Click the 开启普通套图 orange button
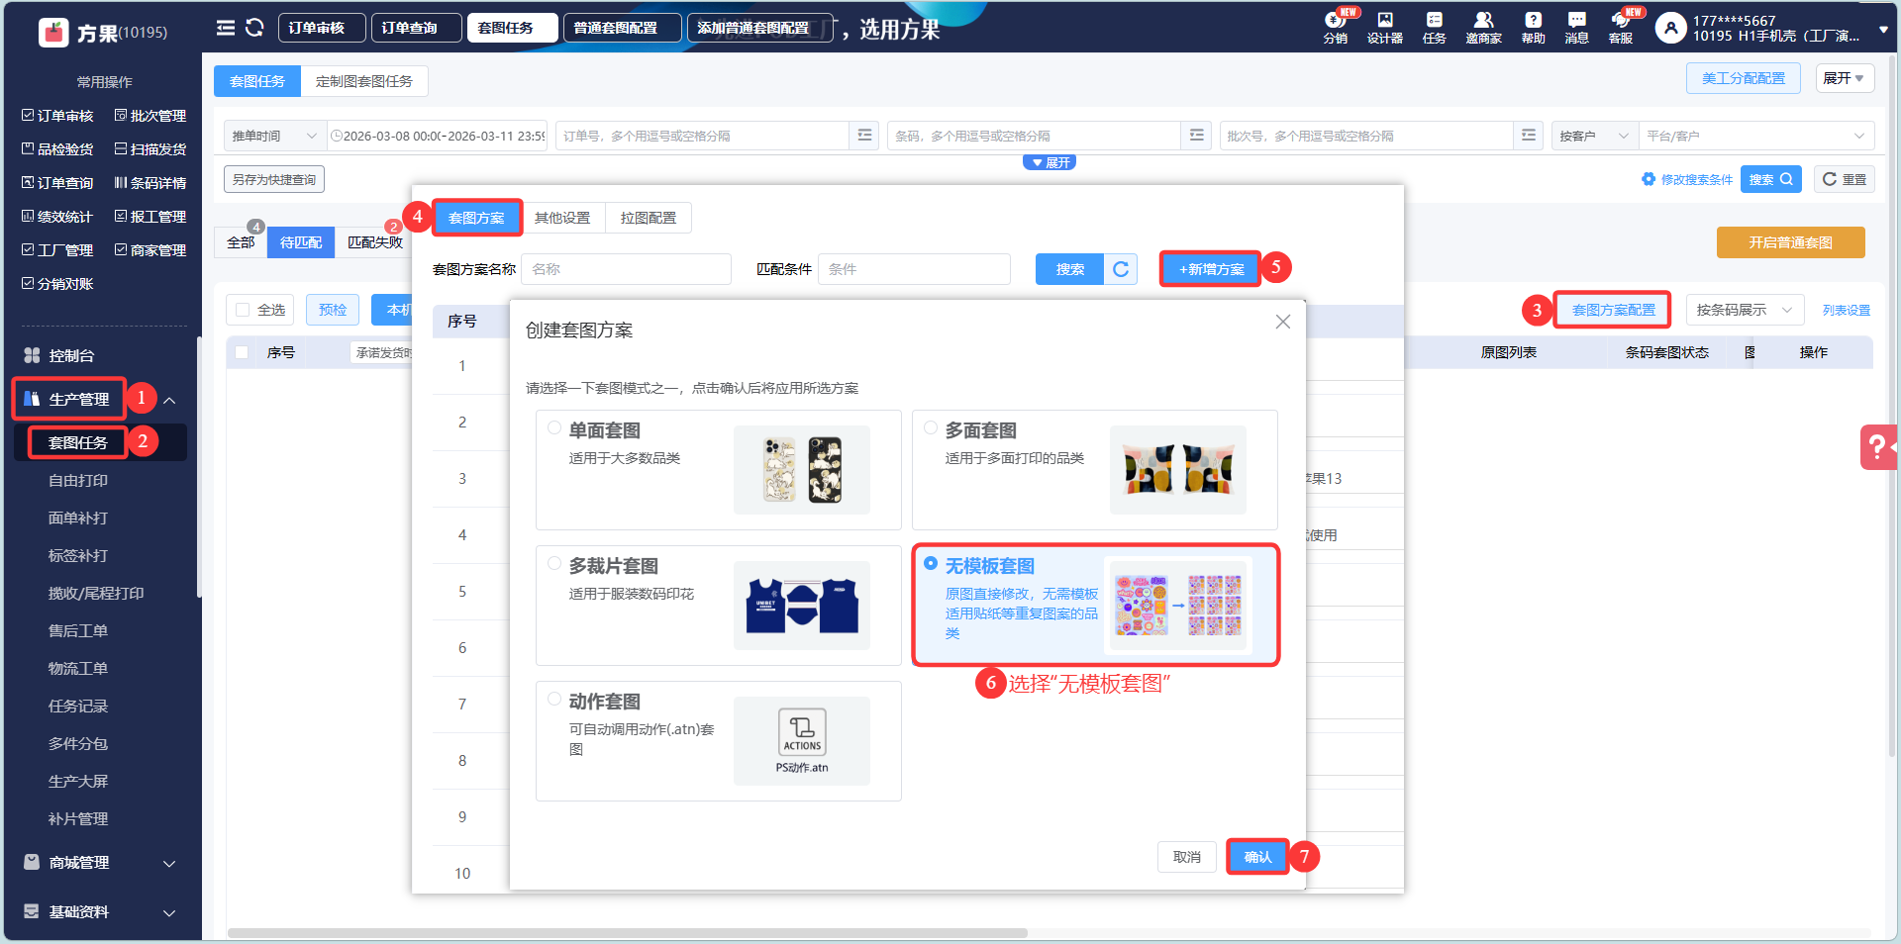The height and width of the screenshot is (944, 1901). click(x=1790, y=242)
